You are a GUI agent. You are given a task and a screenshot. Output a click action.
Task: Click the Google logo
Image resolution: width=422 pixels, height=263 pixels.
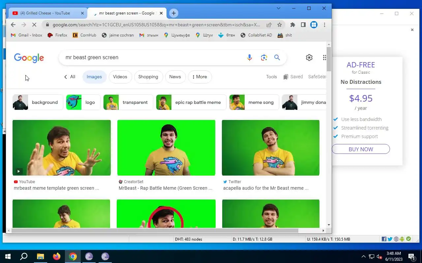[x=29, y=58]
